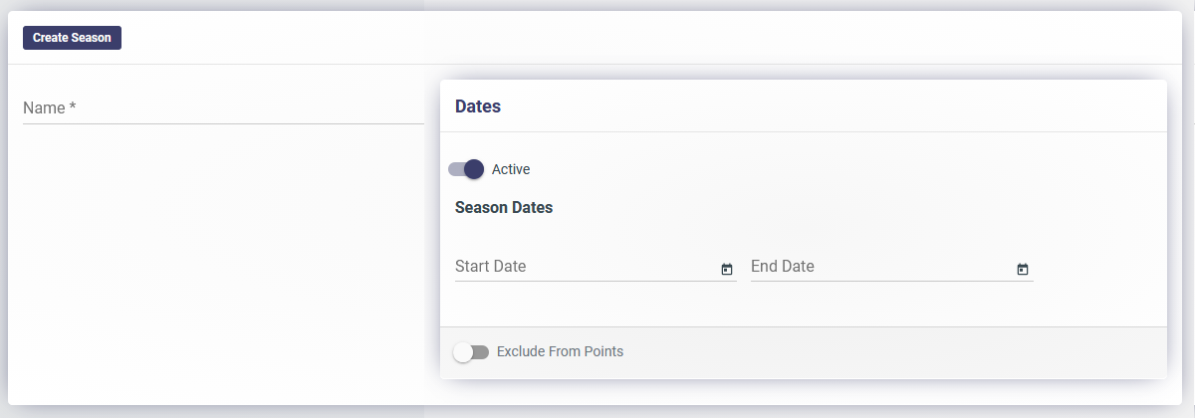This screenshot has height=418, width=1195.
Task: Click the underline beneath the Name field
Action: tap(223, 124)
